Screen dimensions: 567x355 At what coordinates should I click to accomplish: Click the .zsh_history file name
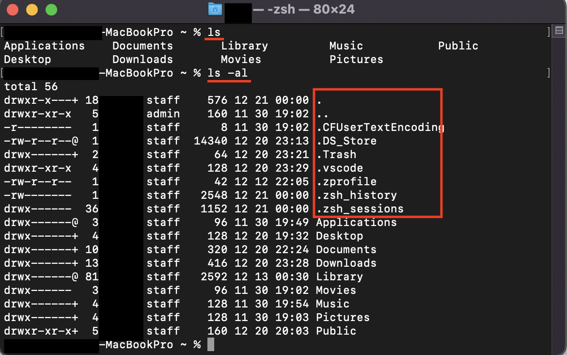pyautogui.click(x=356, y=195)
